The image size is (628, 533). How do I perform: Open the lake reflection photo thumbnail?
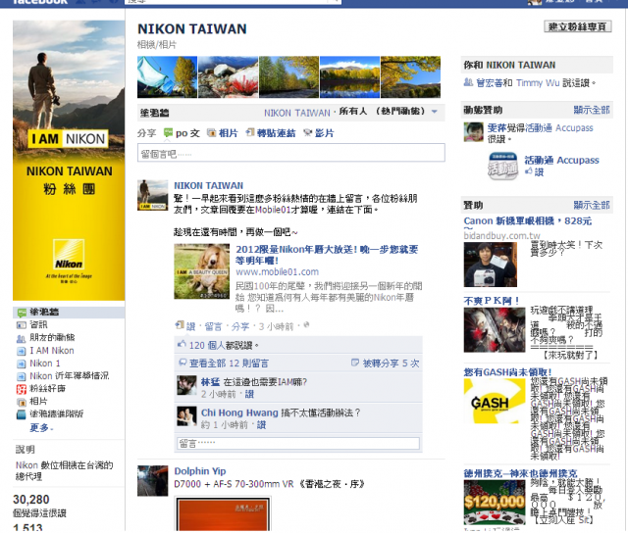click(x=349, y=76)
